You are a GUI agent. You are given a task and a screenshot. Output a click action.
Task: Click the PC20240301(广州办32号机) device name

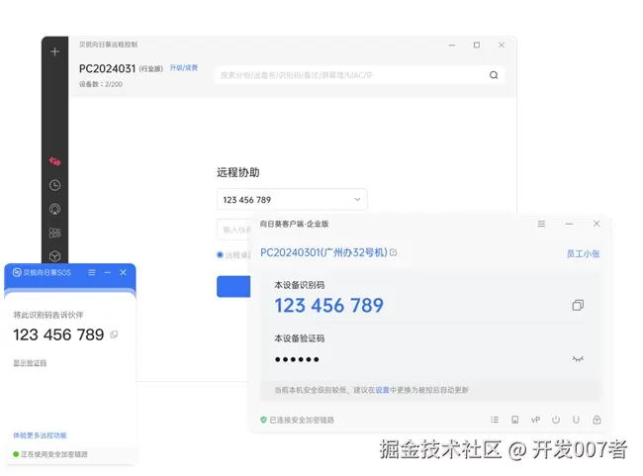point(323,252)
